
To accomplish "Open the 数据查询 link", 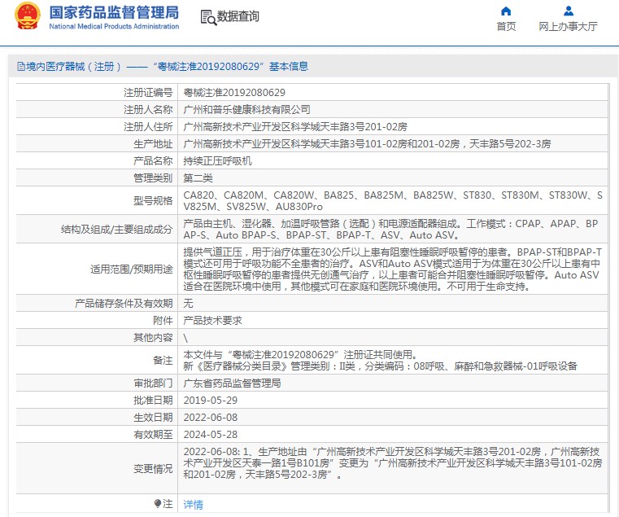I will tap(238, 16).
